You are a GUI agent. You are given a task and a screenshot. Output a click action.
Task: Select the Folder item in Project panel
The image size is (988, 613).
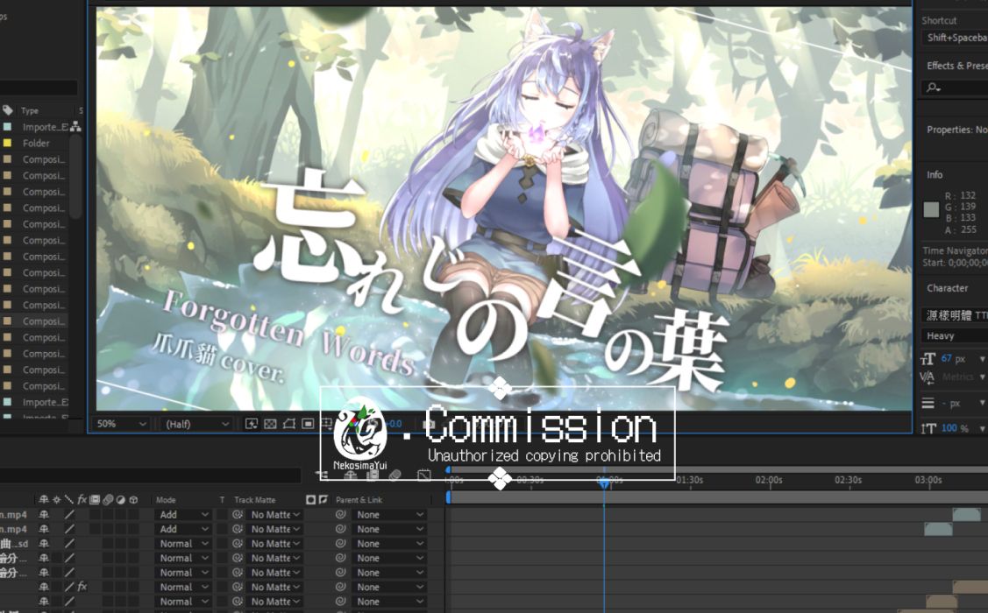tap(36, 143)
